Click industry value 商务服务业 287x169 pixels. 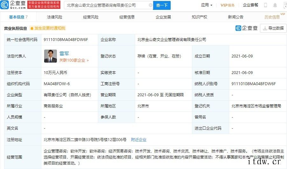(53, 106)
